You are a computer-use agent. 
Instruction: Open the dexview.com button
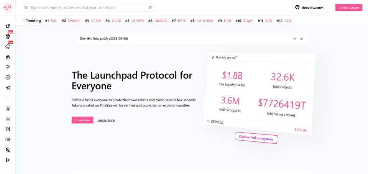[x=309, y=8]
